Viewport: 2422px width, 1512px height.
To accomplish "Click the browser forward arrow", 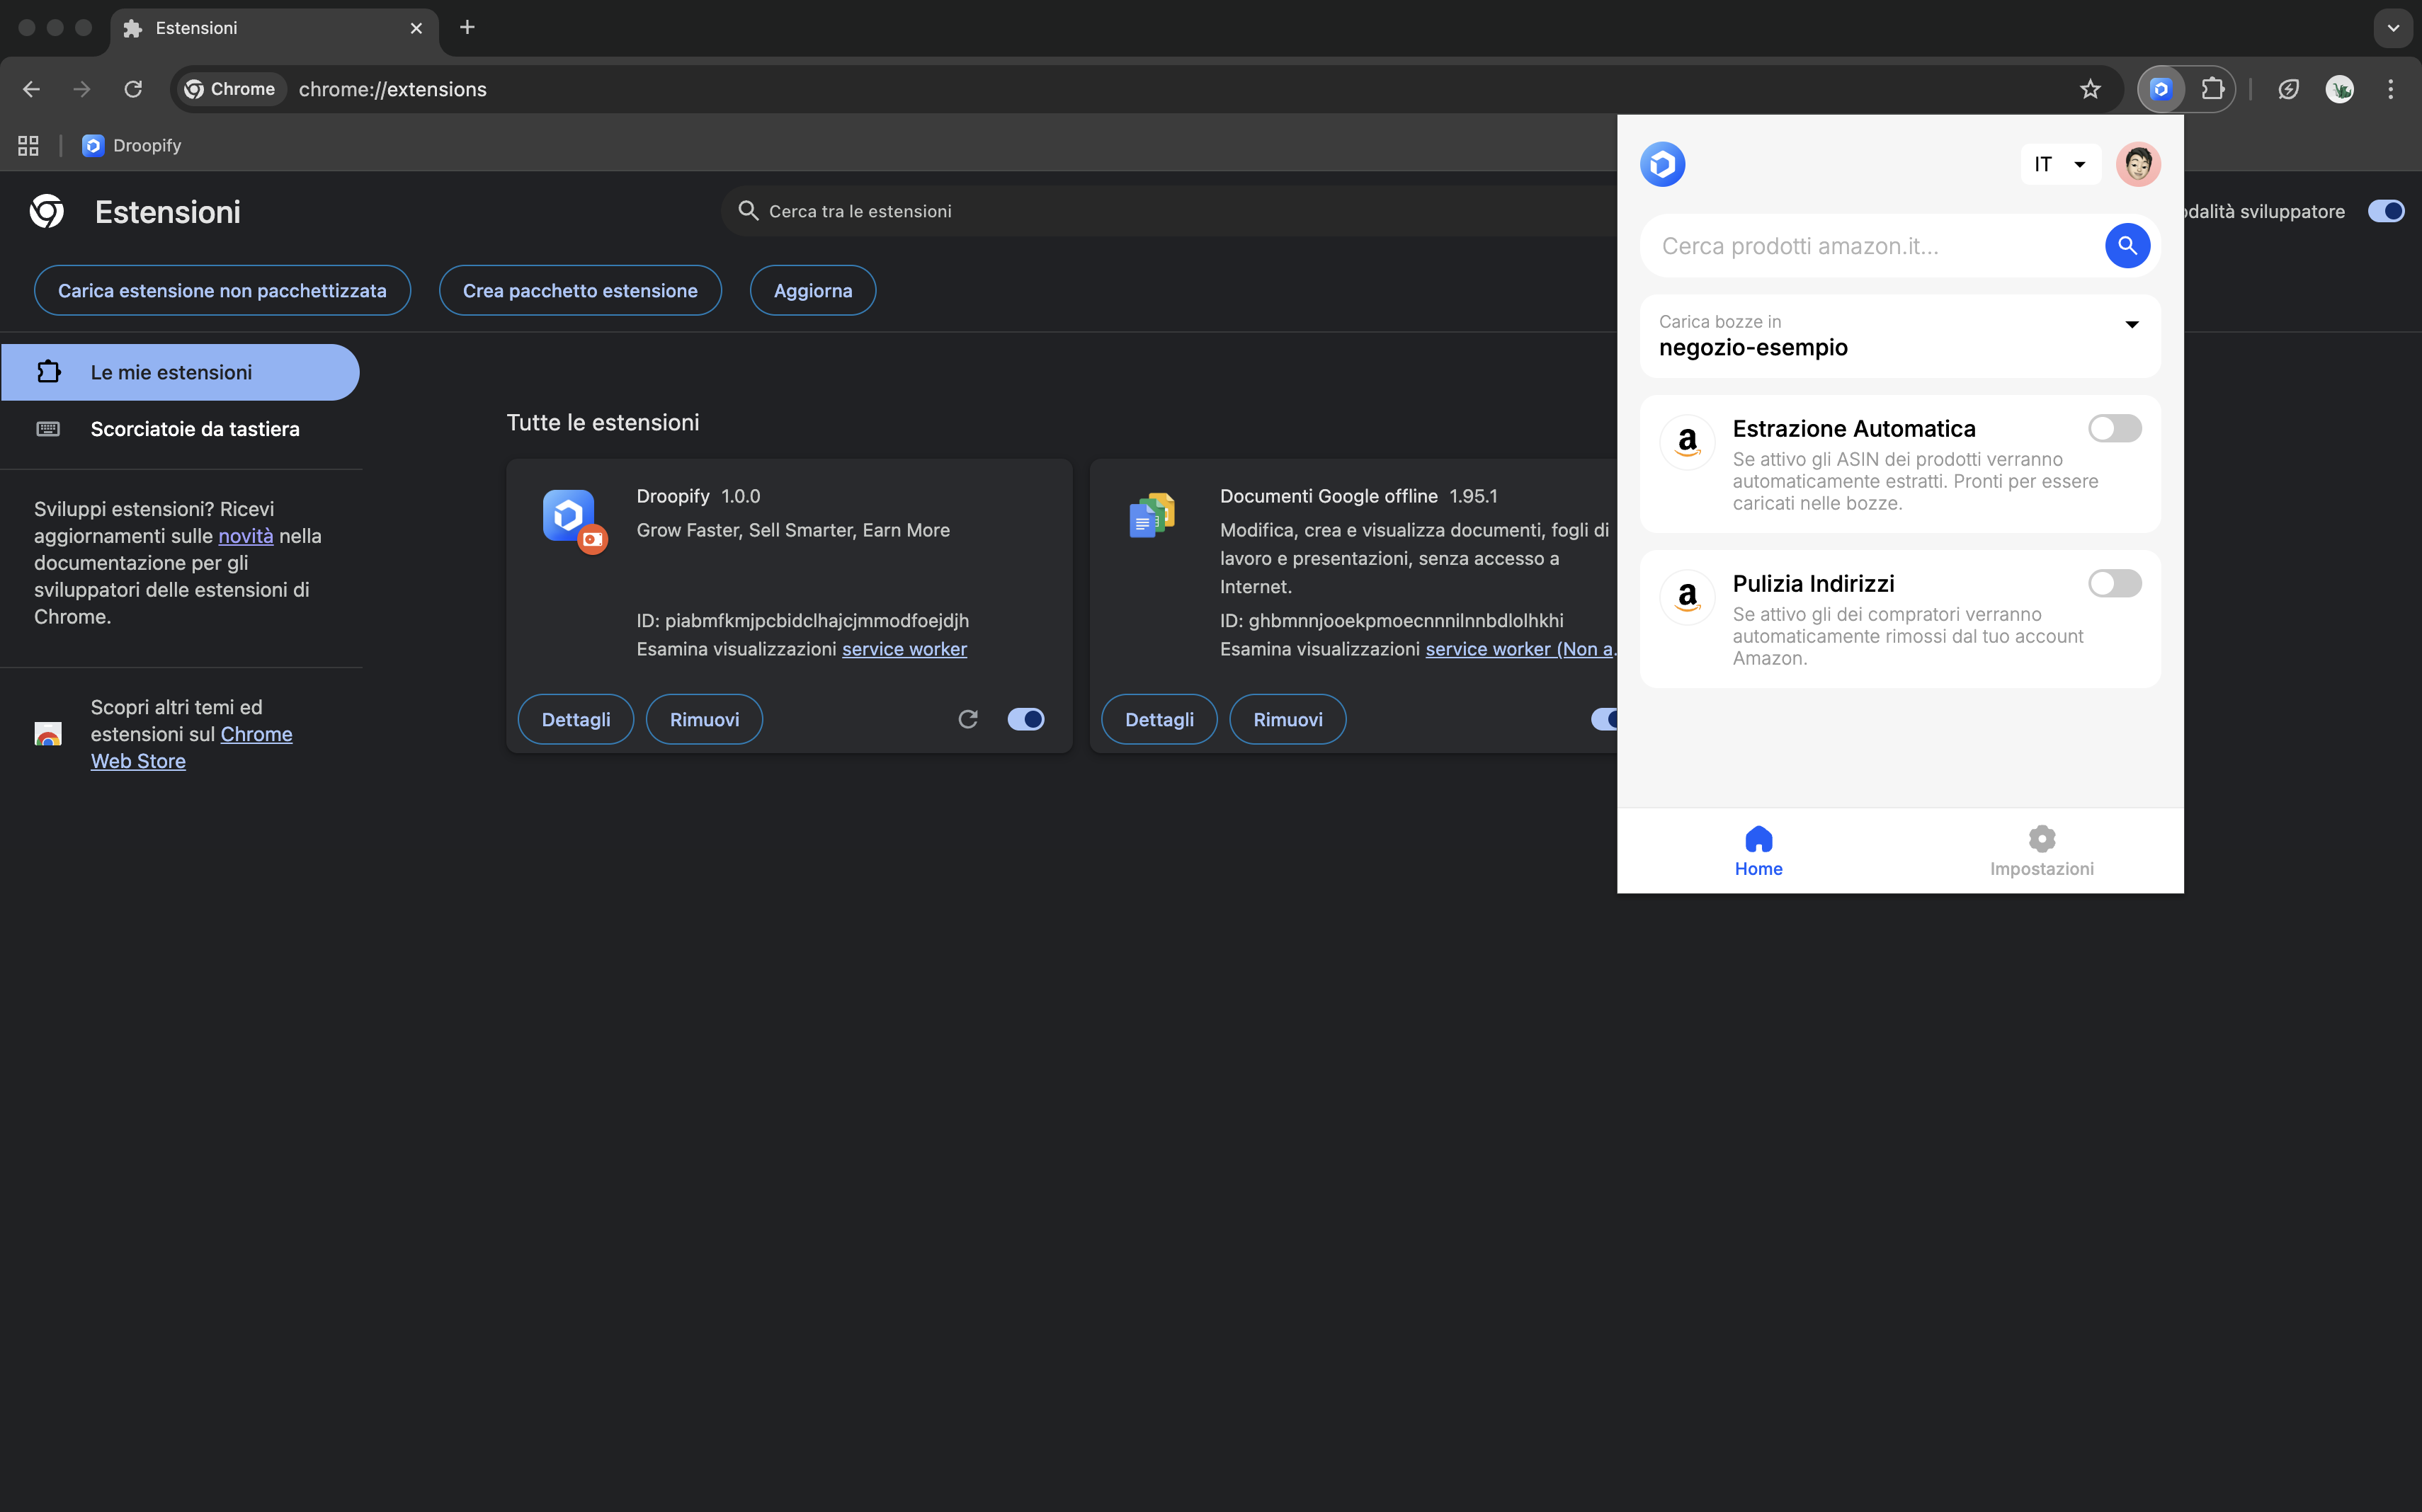I will click(82, 89).
